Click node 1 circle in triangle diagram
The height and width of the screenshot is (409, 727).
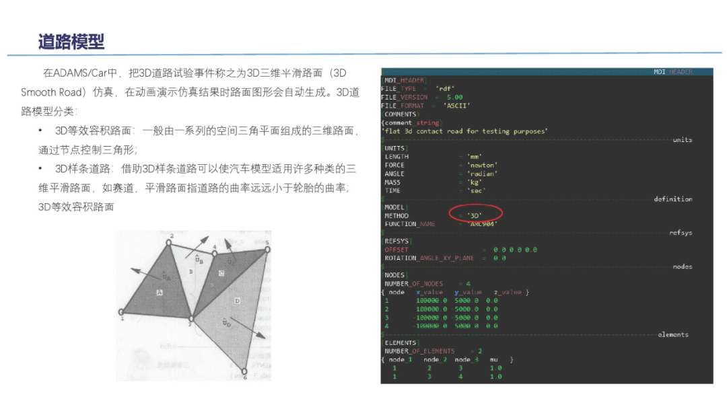click(122, 311)
